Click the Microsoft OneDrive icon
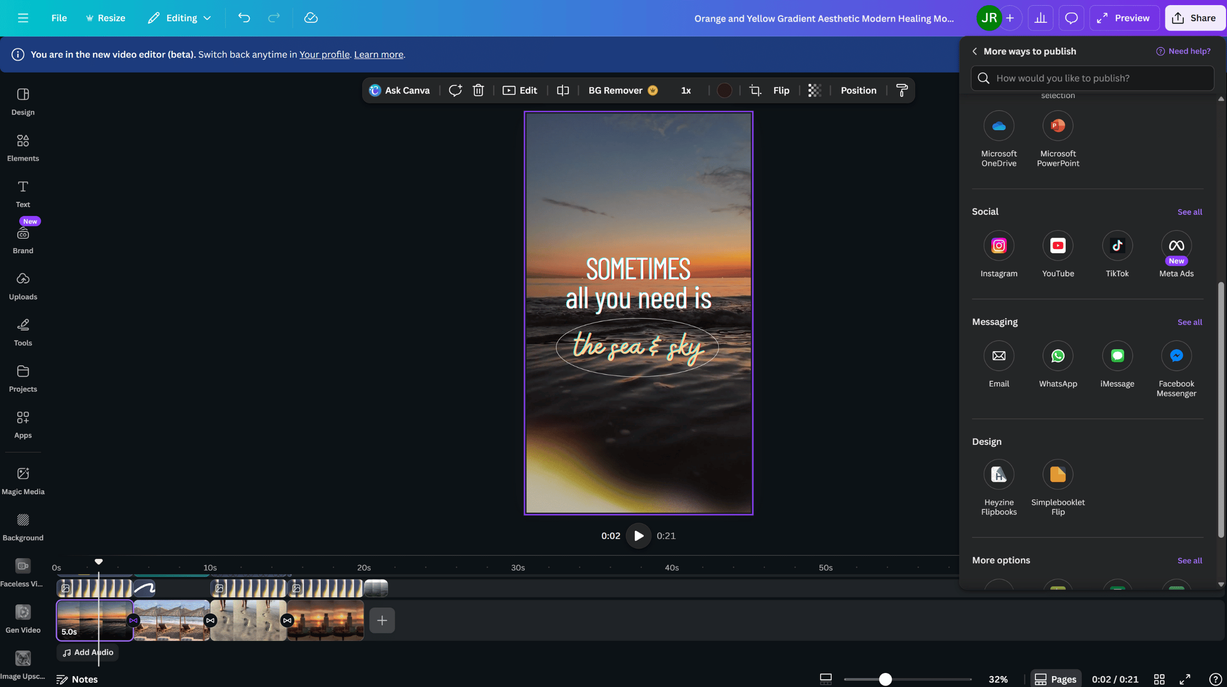 [999, 126]
